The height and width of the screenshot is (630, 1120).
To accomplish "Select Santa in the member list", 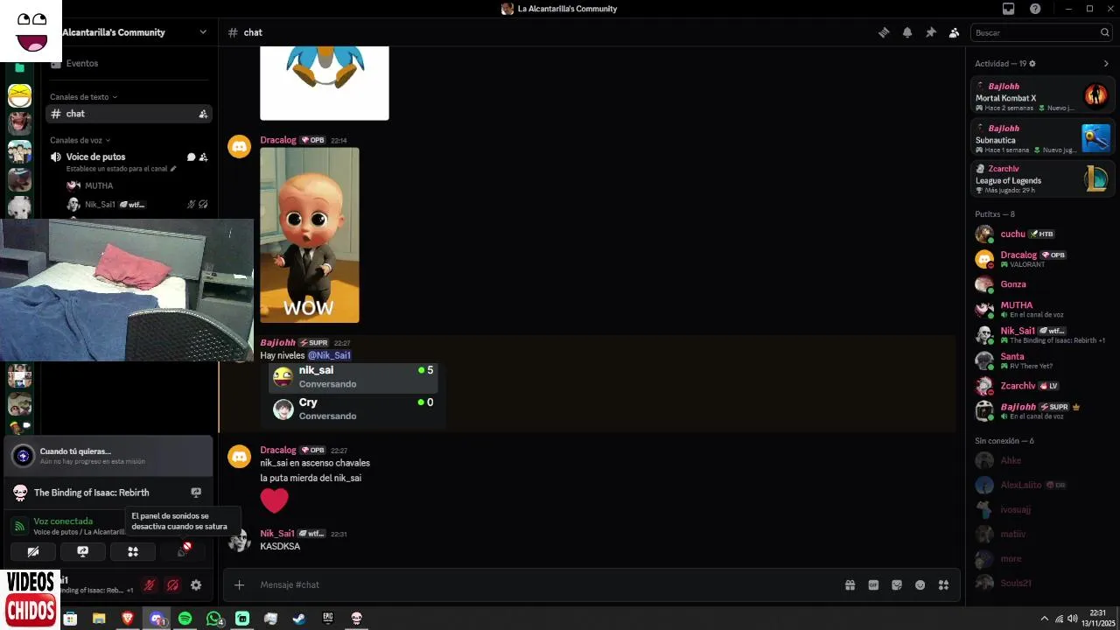I will 1042,360.
